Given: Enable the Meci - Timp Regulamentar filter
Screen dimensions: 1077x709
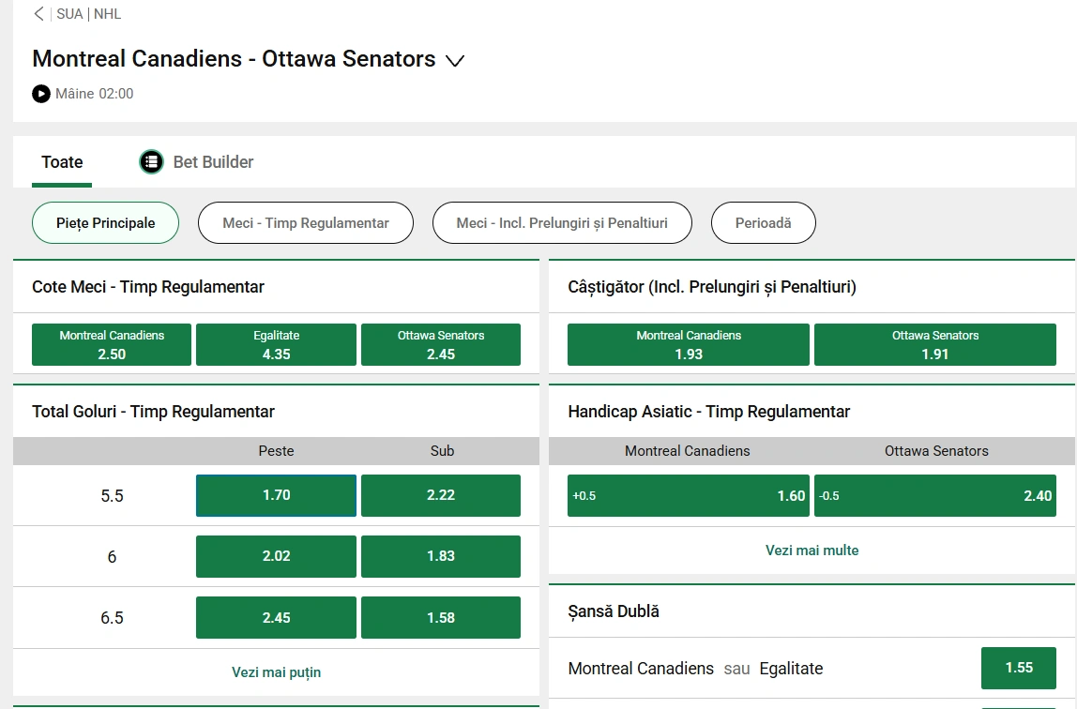Looking at the screenshot, I should click(x=305, y=223).
